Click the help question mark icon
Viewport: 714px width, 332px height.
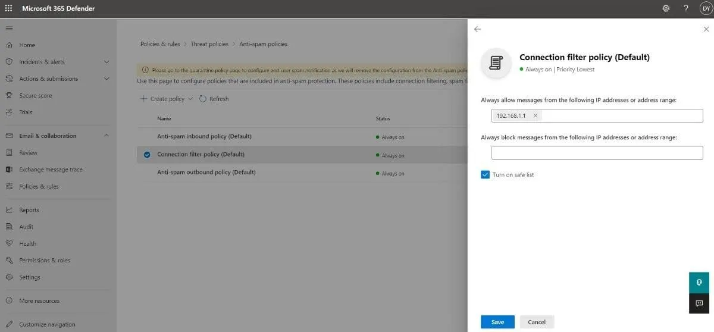click(x=685, y=8)
